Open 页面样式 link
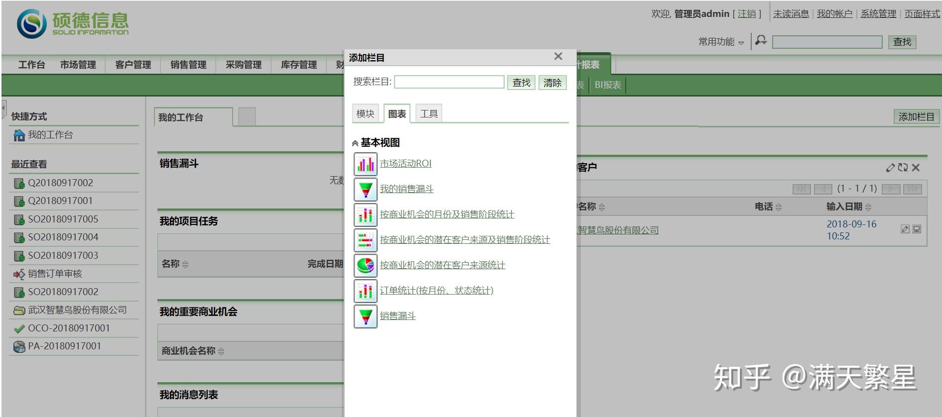 [922, 14]
